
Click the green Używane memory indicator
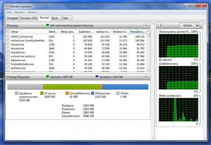click(48, 77)
